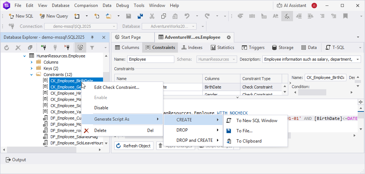365x174 pixels.
Task: Expand the Columns folder node
Action: point(32,62)
